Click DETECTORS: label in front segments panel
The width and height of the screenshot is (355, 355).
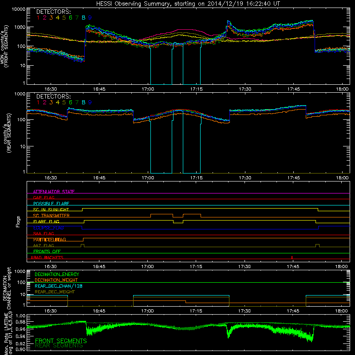point(53,12)
